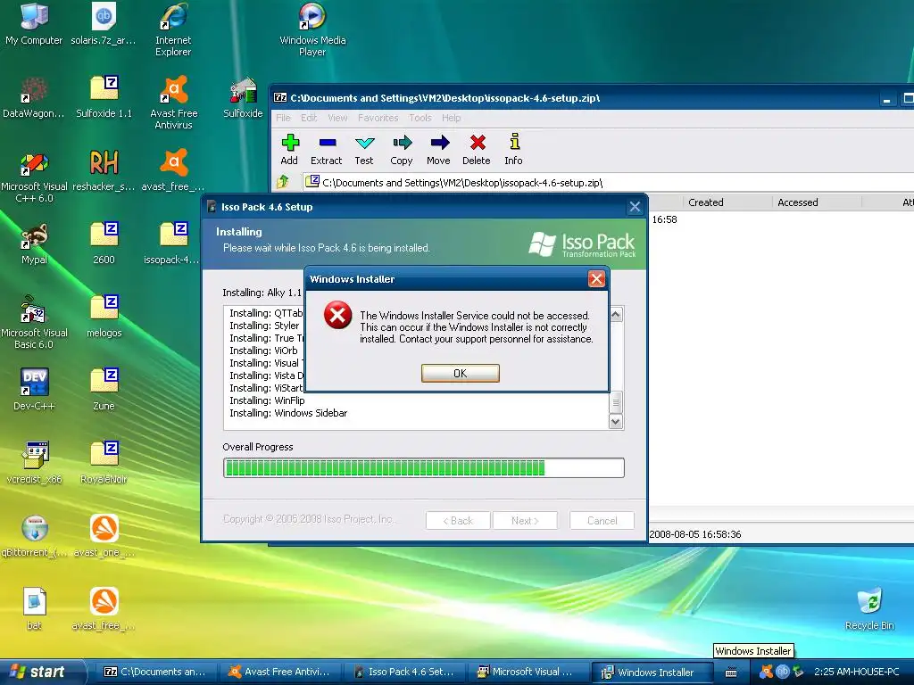Switch to Isso Pack 4.6 Setup taskbar button

coord(403,673)
